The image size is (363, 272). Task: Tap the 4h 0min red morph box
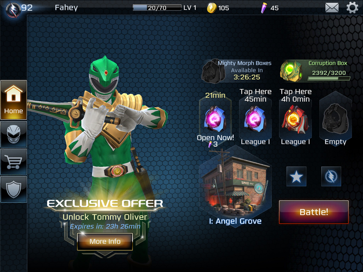(x=295, y=119)
